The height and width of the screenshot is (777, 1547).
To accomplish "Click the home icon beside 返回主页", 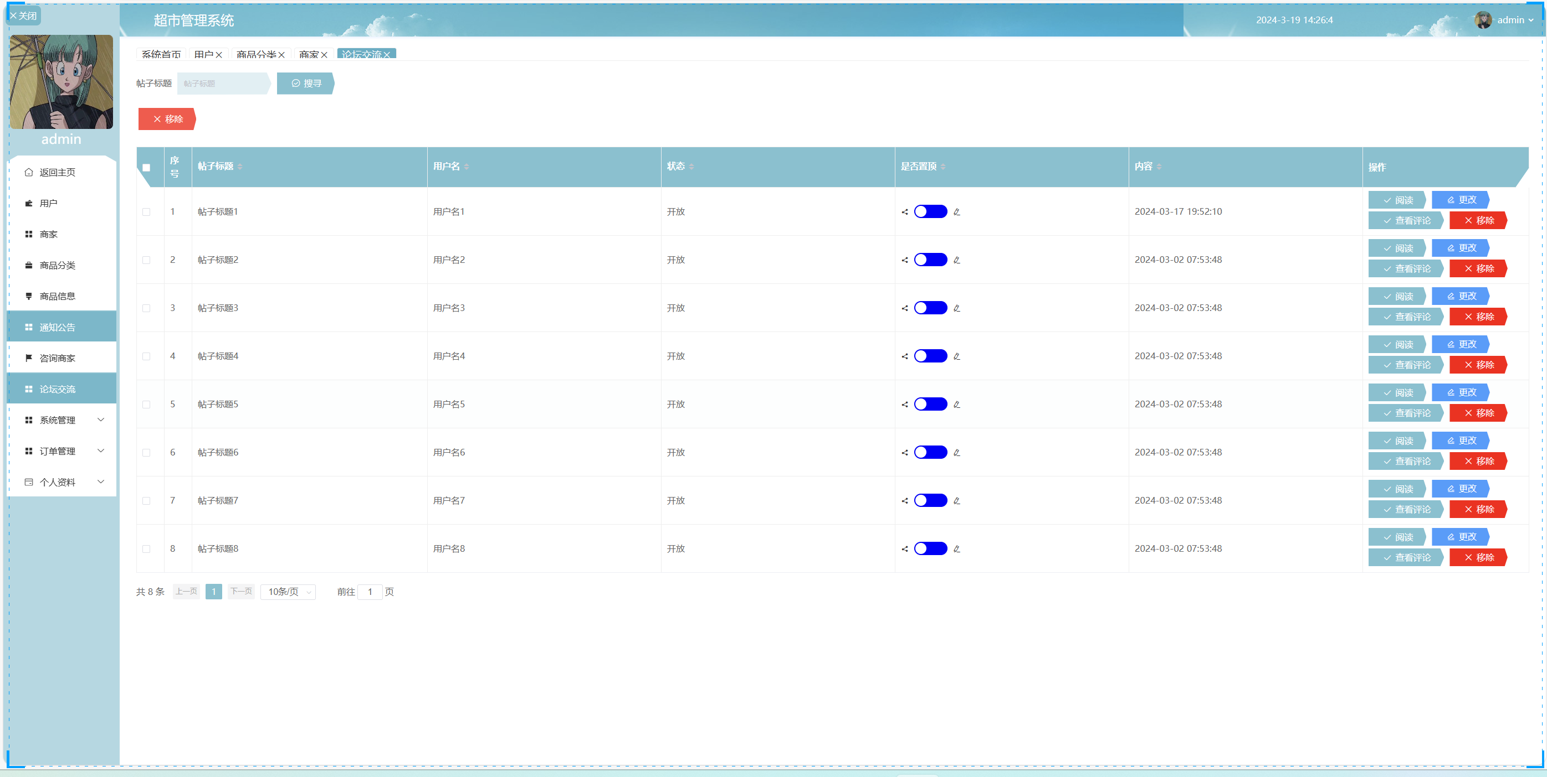I will tap(28, 172).
